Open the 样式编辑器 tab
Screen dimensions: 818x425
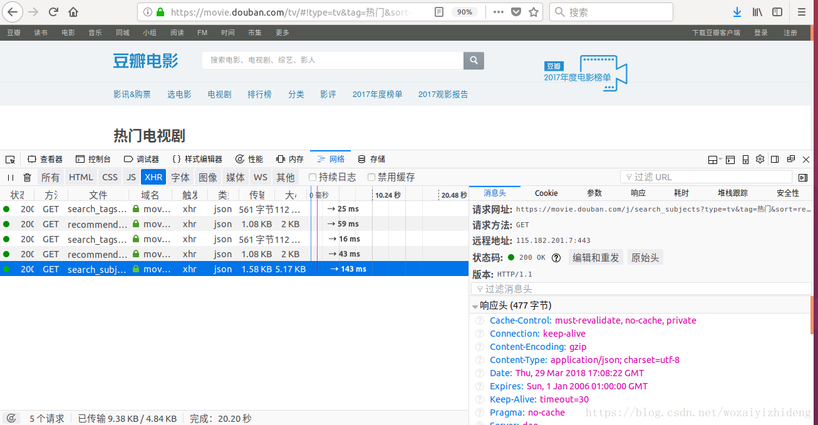point(197,159)
